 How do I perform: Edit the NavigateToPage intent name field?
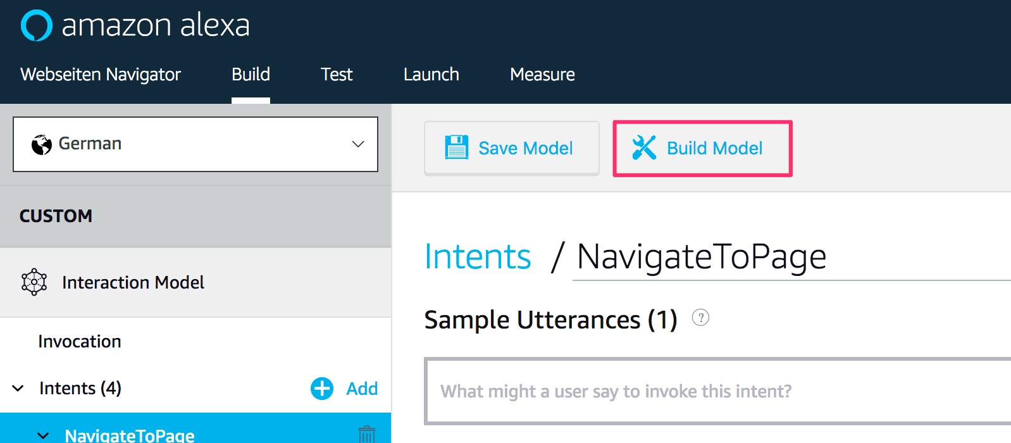759,258
